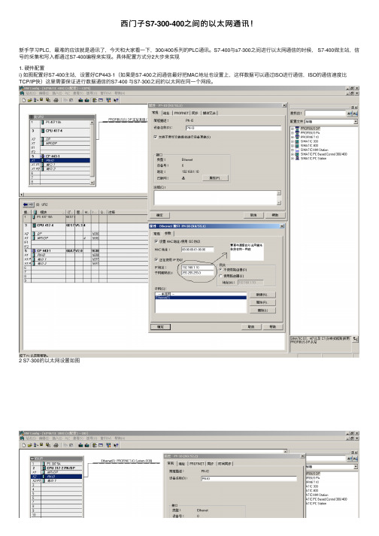Select CPU 317-2 PN/DP in the lower rack
Image resolution: width=379 pixels, height=536 pixels.
click(x=57, y=468)
